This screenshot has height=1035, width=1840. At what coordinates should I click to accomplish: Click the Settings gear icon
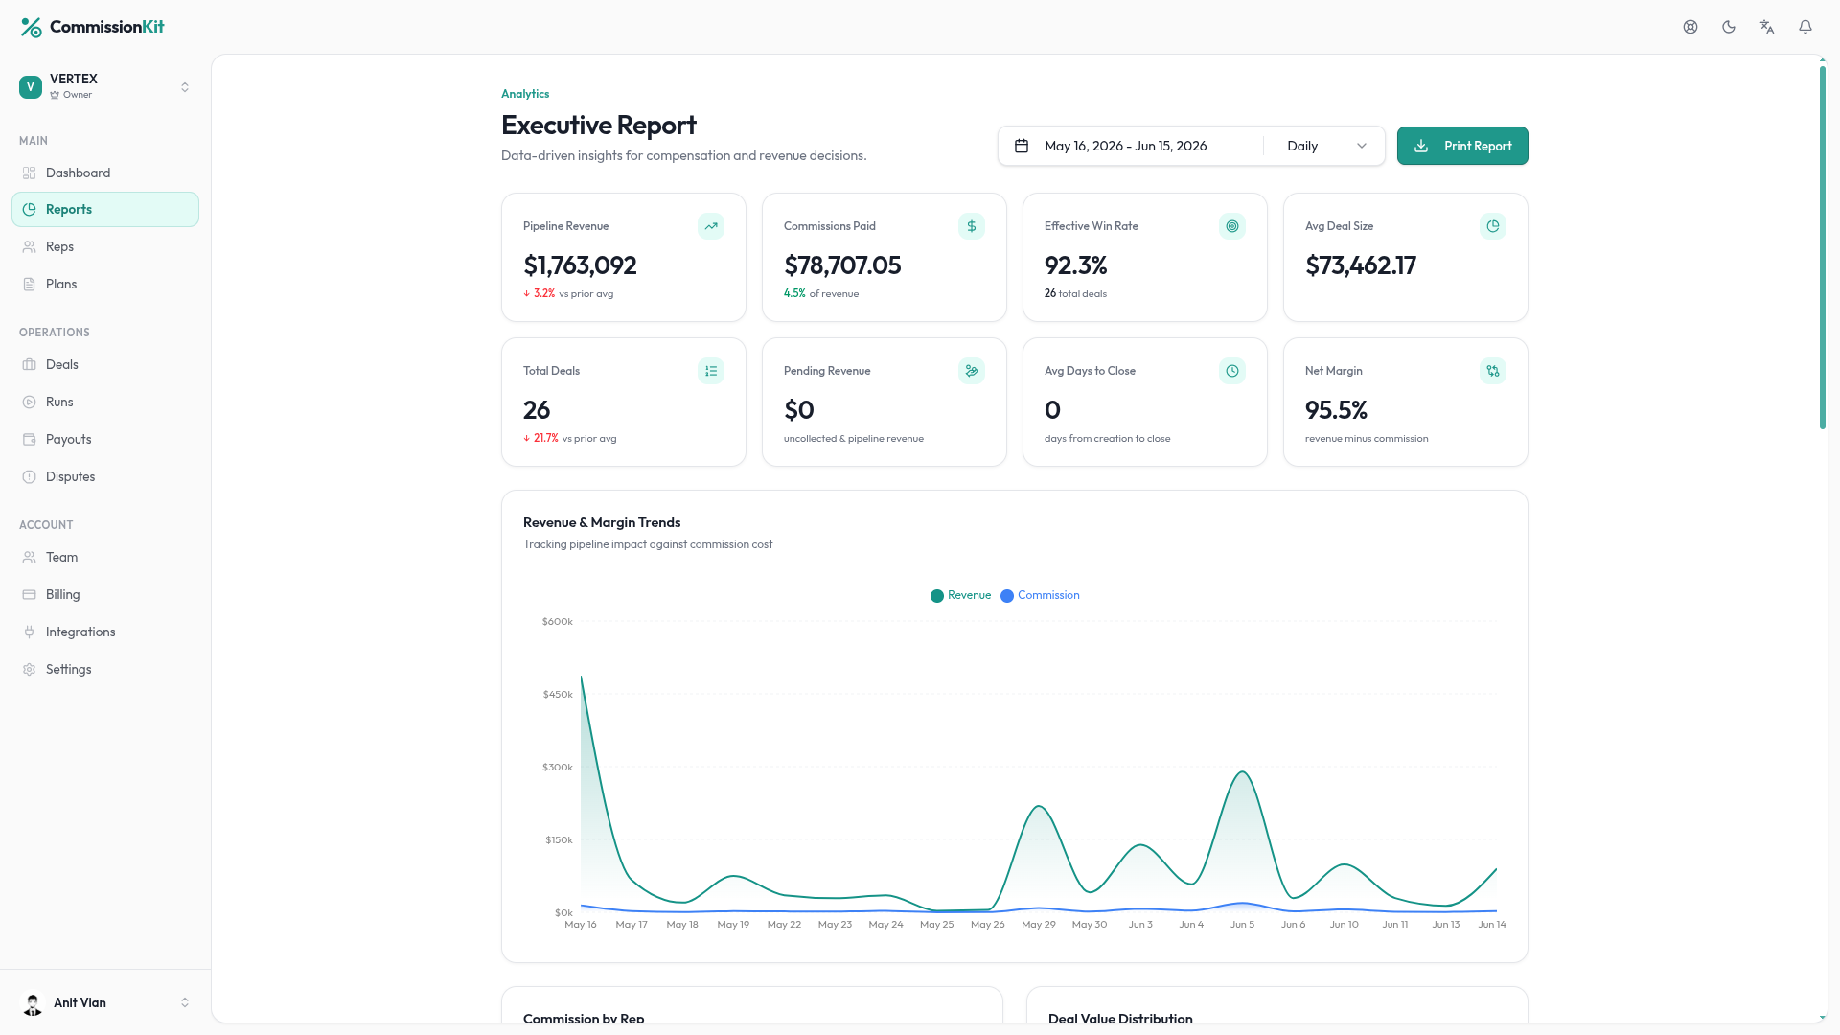pyautogui.click(x=30, y=669)
